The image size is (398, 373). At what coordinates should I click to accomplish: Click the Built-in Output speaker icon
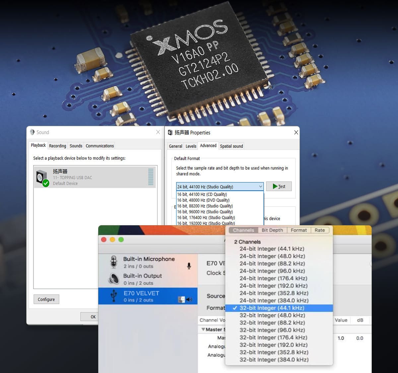[x=114, y=279]
